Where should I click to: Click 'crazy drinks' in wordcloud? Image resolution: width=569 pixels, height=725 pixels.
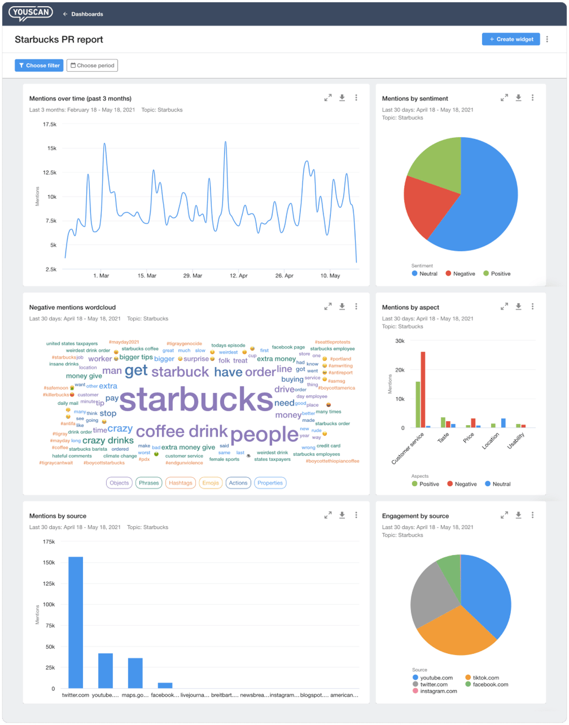(108, 440)
